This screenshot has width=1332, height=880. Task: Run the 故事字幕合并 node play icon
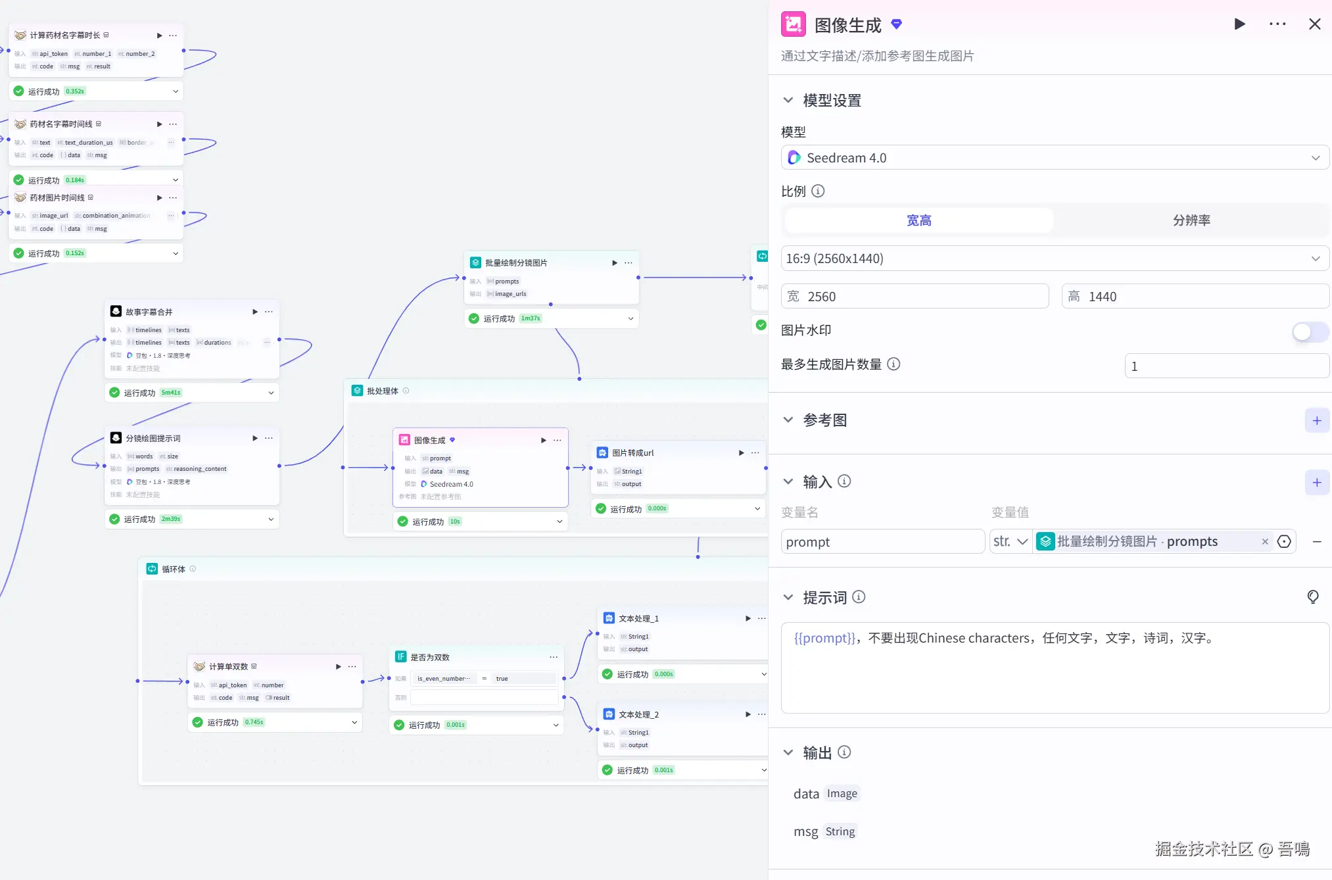pos(255,312)
